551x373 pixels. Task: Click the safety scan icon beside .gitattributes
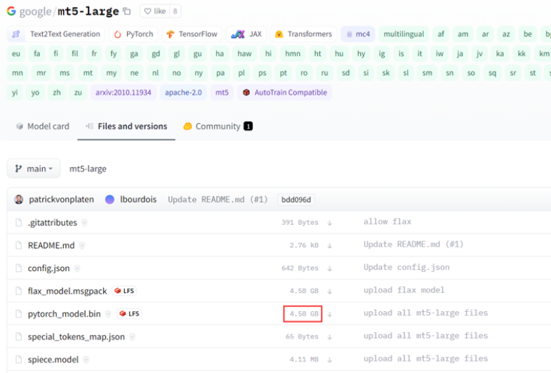point(84,223)
